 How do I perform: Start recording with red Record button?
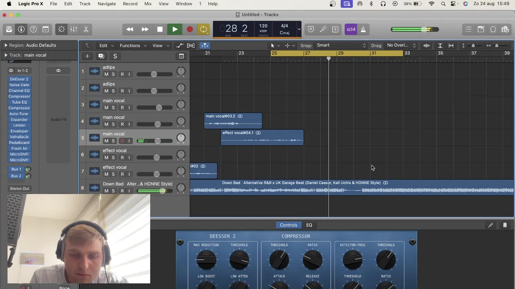click(190, 29)
